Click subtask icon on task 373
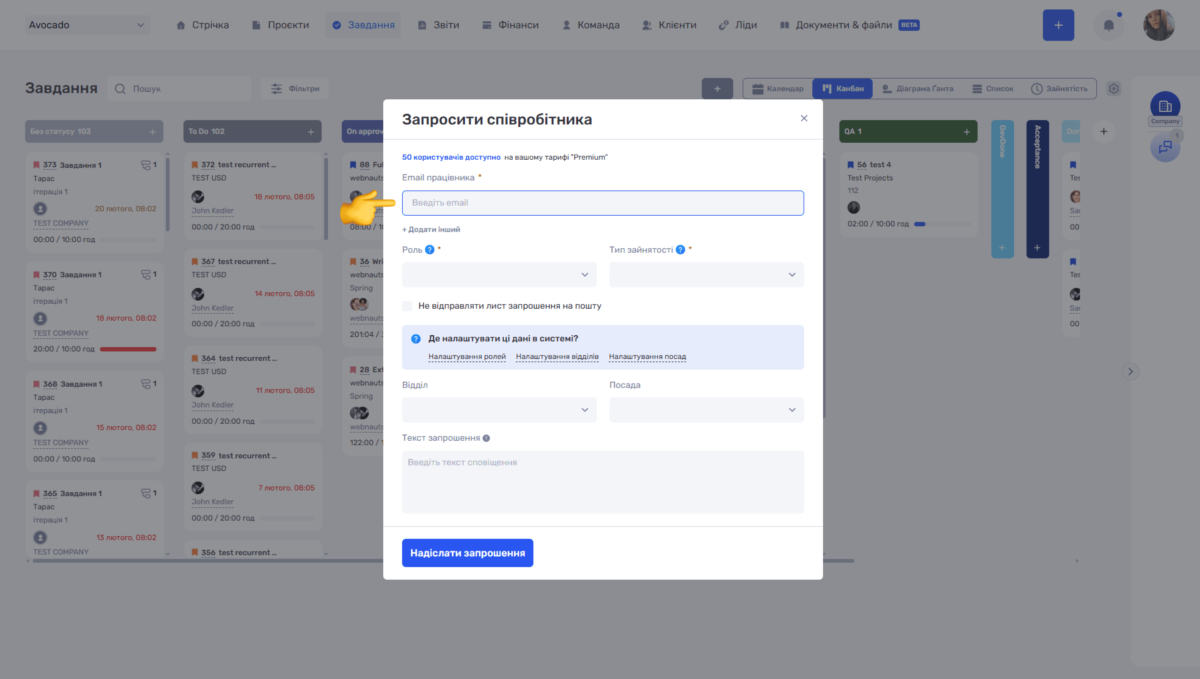This screenshot has height=679, width=1200. click(146, 165)
